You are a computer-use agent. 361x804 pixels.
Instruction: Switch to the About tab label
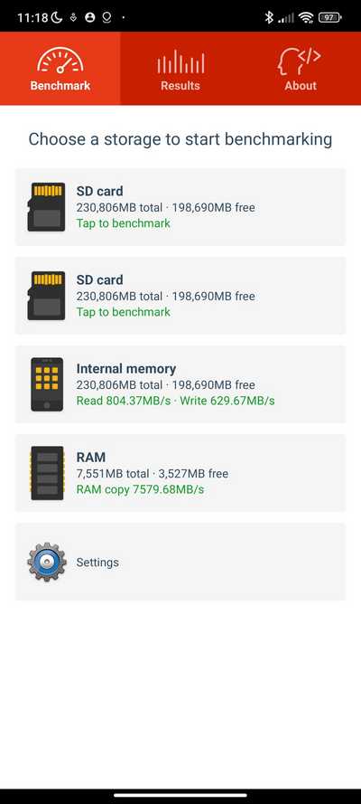coord(301,86)
